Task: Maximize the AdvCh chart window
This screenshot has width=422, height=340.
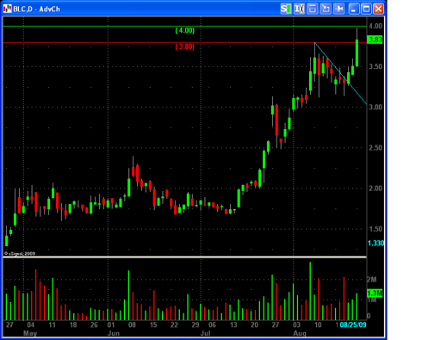Action: click(x=366, y=9)
